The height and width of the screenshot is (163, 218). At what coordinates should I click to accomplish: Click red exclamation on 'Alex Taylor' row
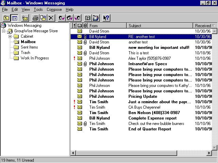coord(75,58)
